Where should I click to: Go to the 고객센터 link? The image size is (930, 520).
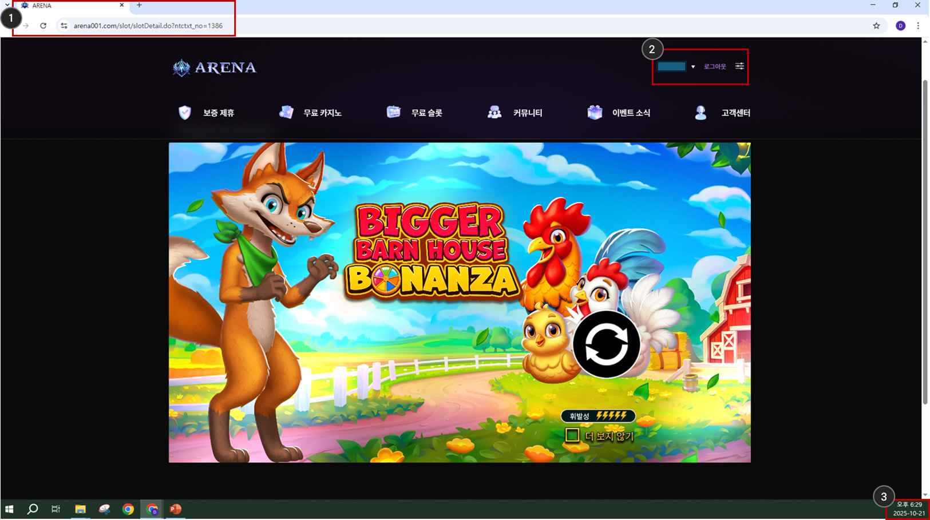point(735,113)
